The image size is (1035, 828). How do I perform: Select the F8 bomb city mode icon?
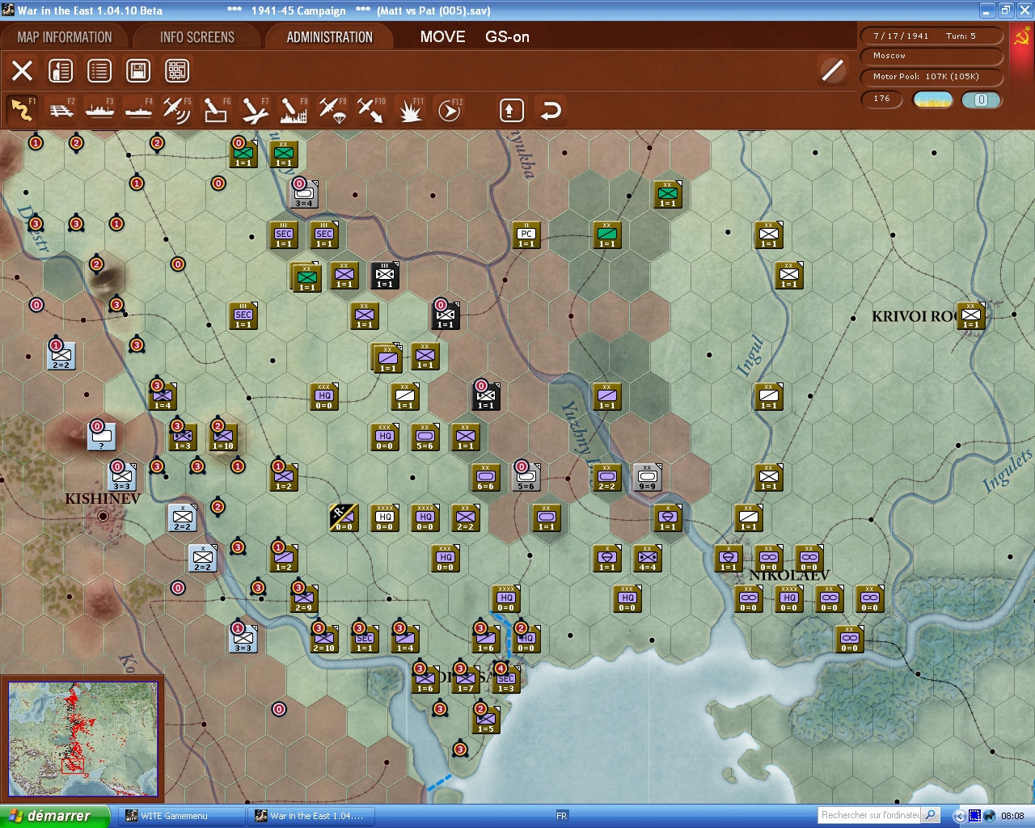tap(294, 110)
